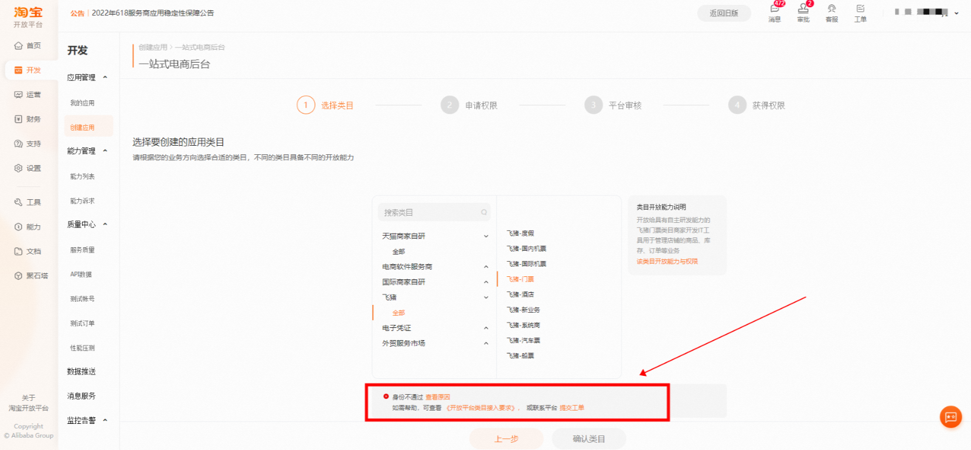This screenshot has height=450, width=971.
Task: Choose the 飞猪-酒店 category
Action: (520, 295)
